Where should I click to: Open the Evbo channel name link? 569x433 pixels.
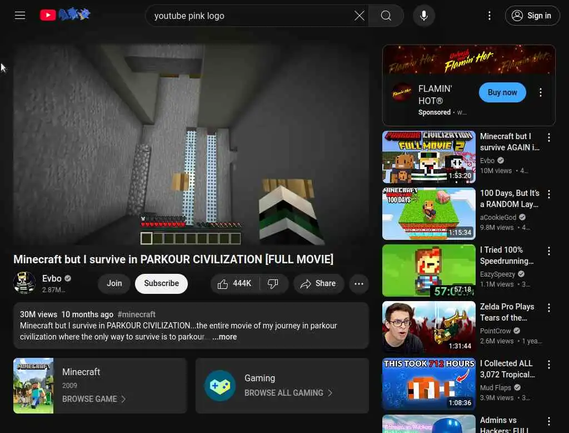click(52, 278)
